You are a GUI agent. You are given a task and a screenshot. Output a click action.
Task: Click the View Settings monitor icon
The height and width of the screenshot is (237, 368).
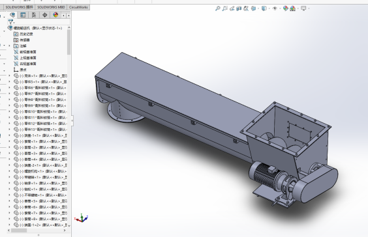[303, 8]
